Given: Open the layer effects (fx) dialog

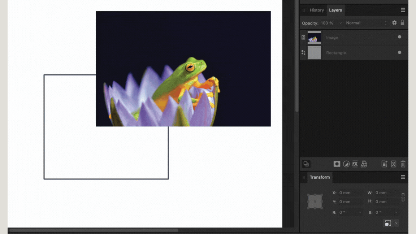Looking at the screenshot, I should click(355, 164).
